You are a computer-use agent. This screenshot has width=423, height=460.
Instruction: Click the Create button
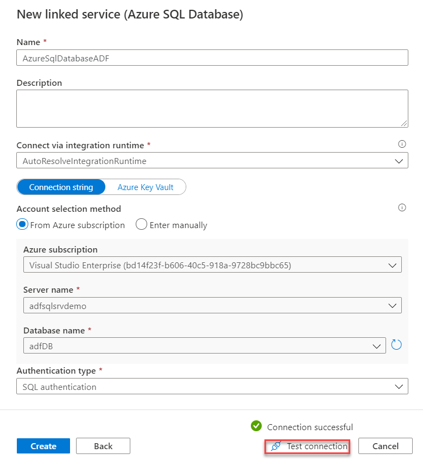43,446
